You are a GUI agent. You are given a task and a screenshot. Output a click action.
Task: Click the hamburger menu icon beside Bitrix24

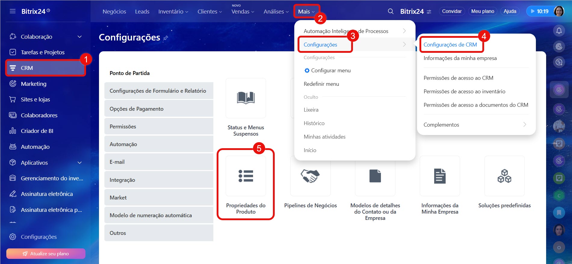[x=13, y=11]
